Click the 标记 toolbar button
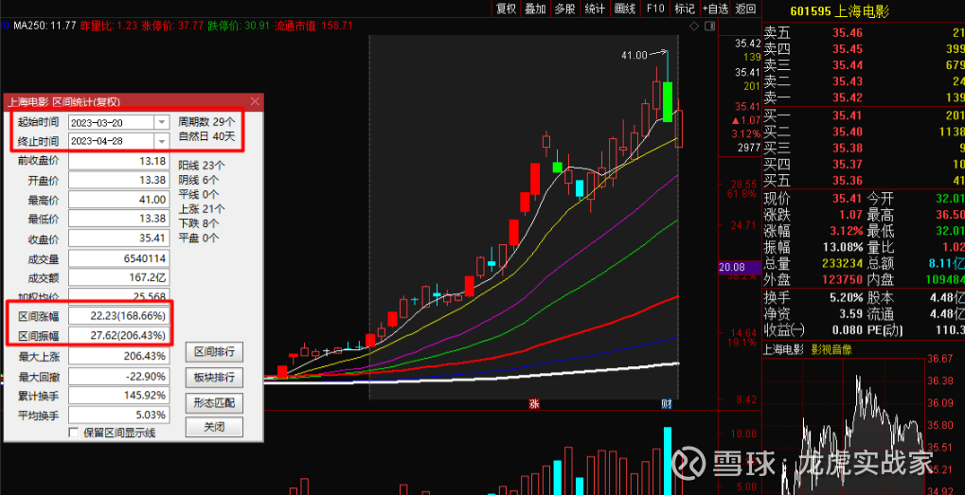The image size is (965, 495). [685, 8]
